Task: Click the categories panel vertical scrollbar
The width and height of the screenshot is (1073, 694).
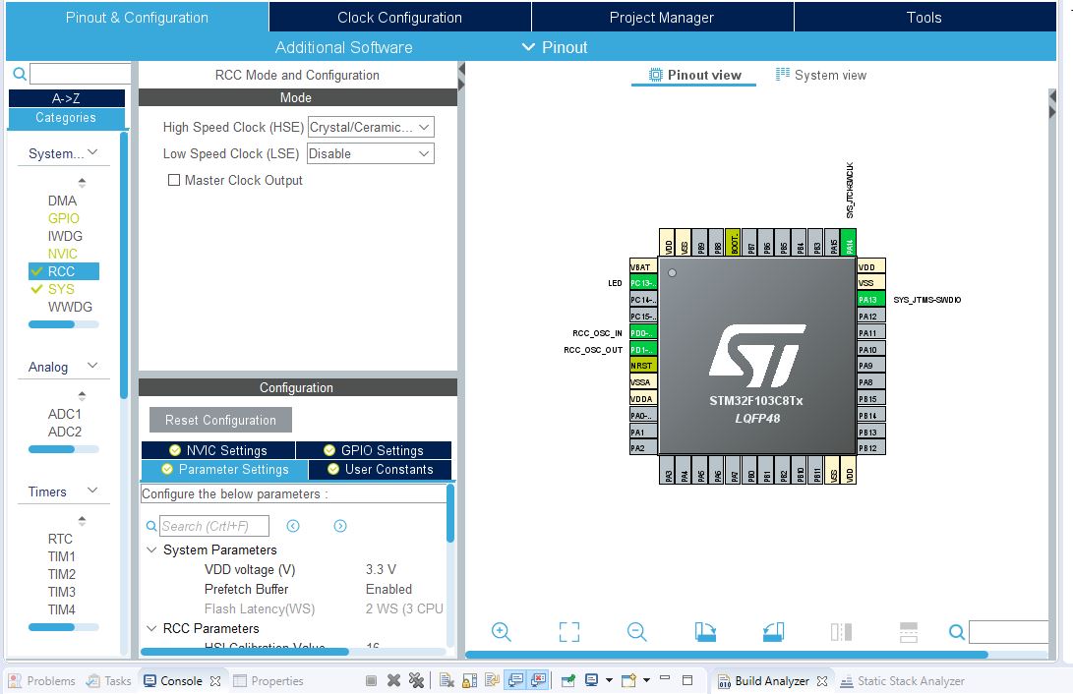Action: coord(124,265)
